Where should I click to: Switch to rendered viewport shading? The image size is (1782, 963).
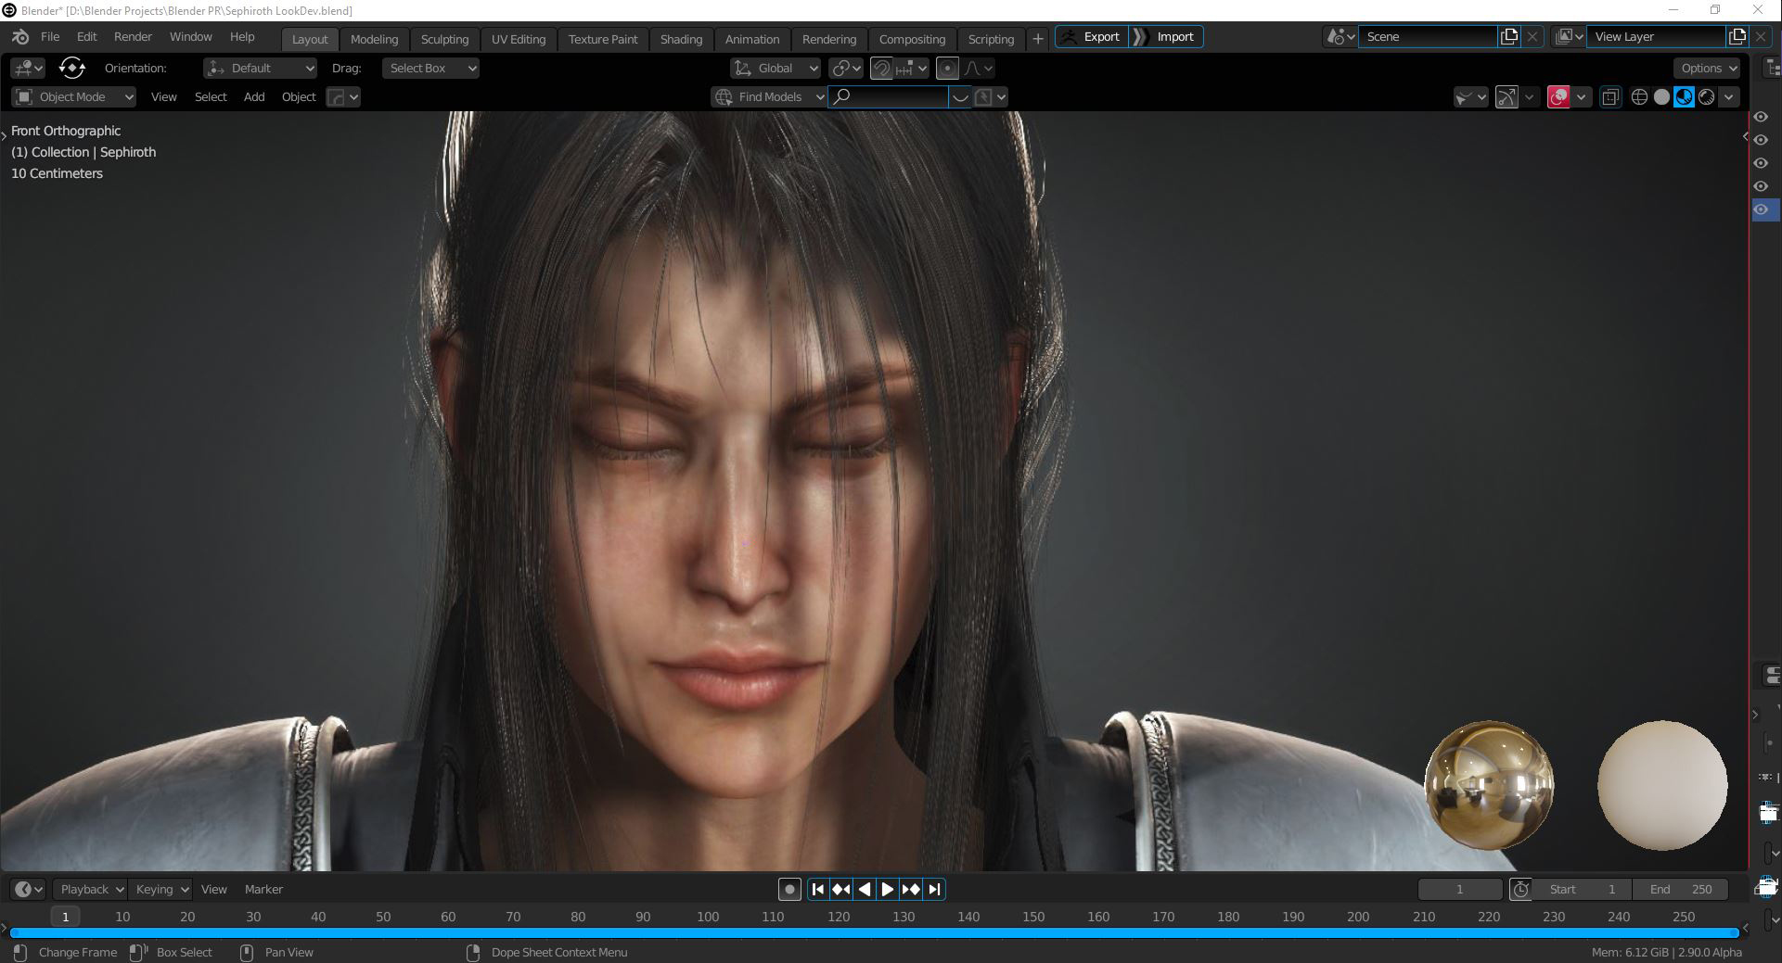[x=1706, y=96]
